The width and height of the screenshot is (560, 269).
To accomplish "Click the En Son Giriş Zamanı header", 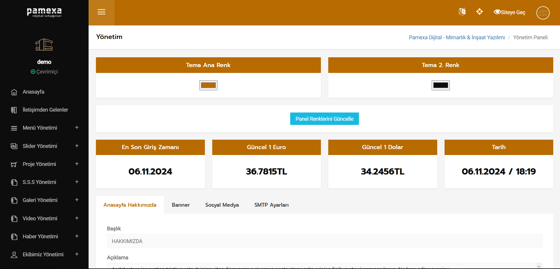I will (150, 147).
